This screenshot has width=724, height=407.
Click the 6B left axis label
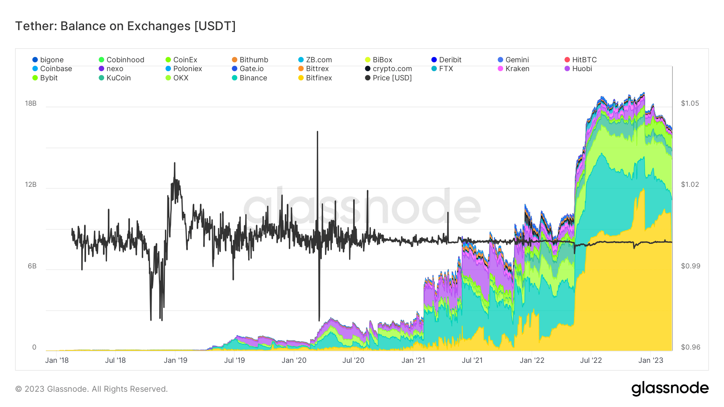32,266
